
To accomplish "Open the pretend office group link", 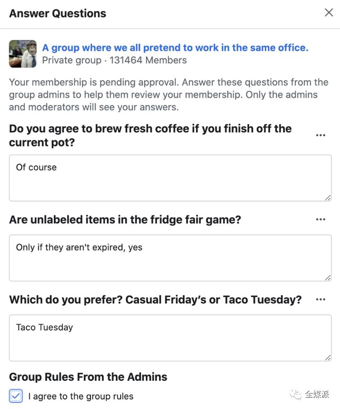I will coord(175,48).
